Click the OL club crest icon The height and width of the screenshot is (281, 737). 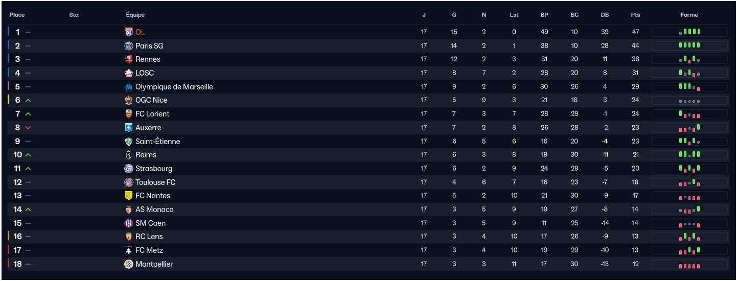tap(129, 32)
